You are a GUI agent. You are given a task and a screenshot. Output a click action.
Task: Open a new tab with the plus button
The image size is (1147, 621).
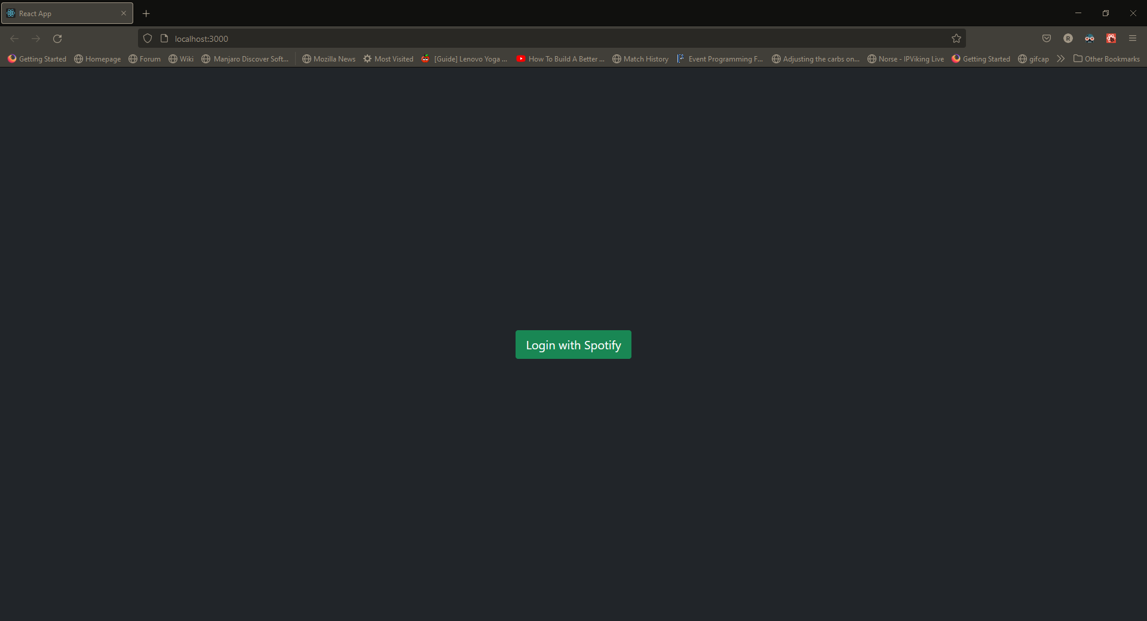tap(146, 13)
